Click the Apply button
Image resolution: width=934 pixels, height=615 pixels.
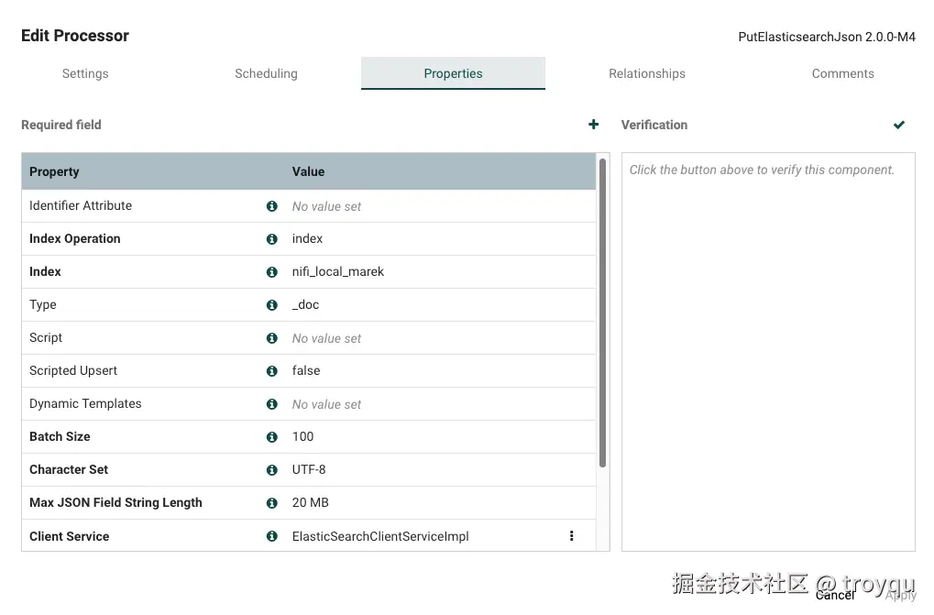(x=900, y=595)
